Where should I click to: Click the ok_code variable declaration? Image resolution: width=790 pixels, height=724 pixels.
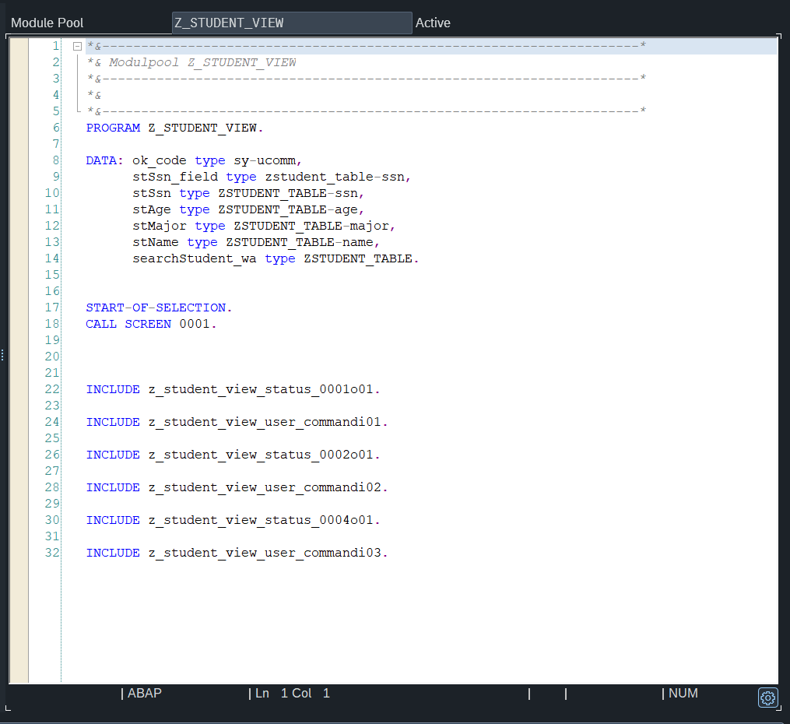[x=159, y=160]
